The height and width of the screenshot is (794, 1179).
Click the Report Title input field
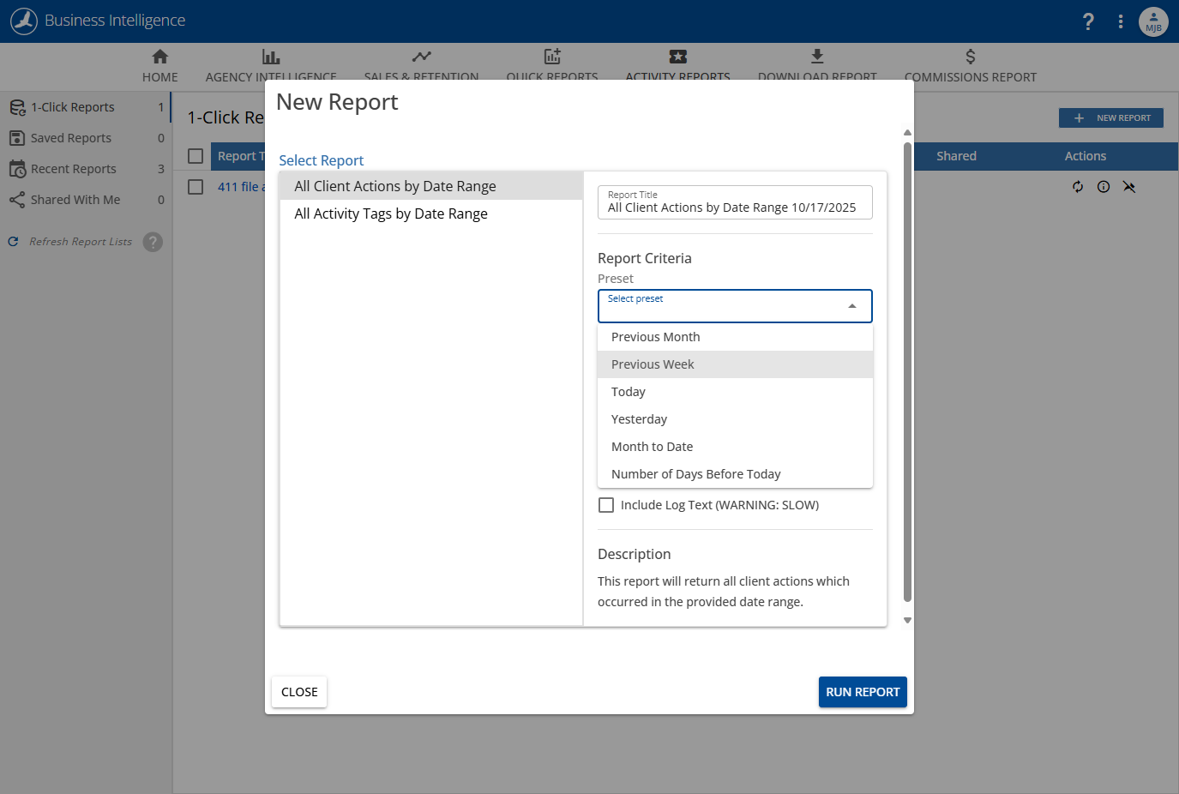tap(735, 202)
